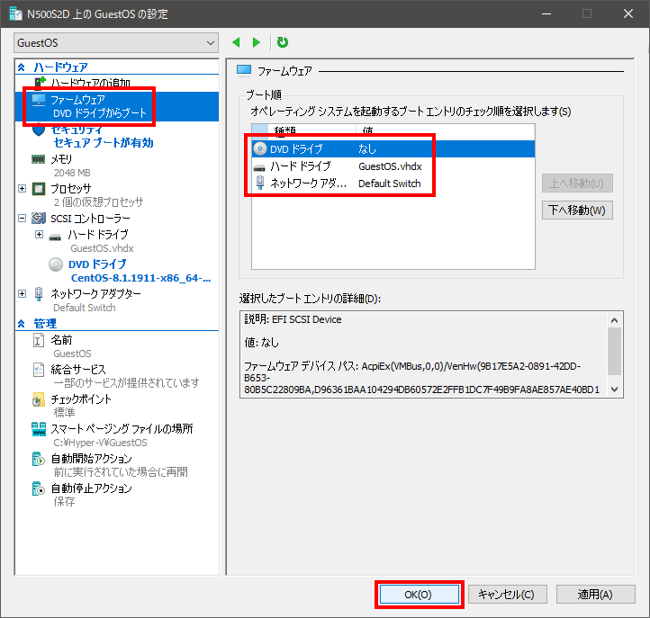
Task: Collapse the SCSI コントローラー node
Action: [23, 219]
